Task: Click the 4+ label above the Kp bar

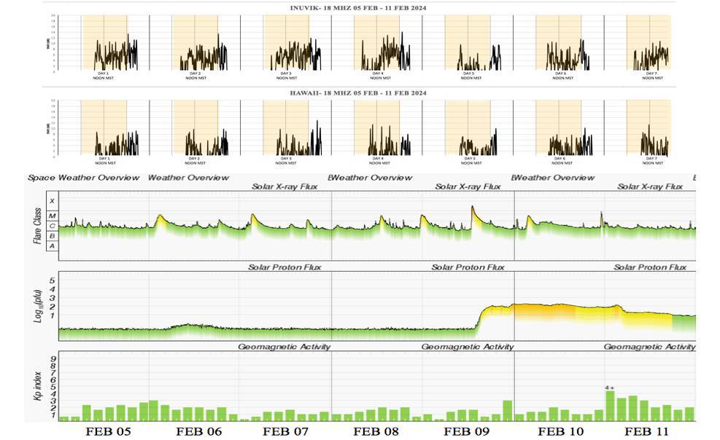Action: (x=610, y=387)
